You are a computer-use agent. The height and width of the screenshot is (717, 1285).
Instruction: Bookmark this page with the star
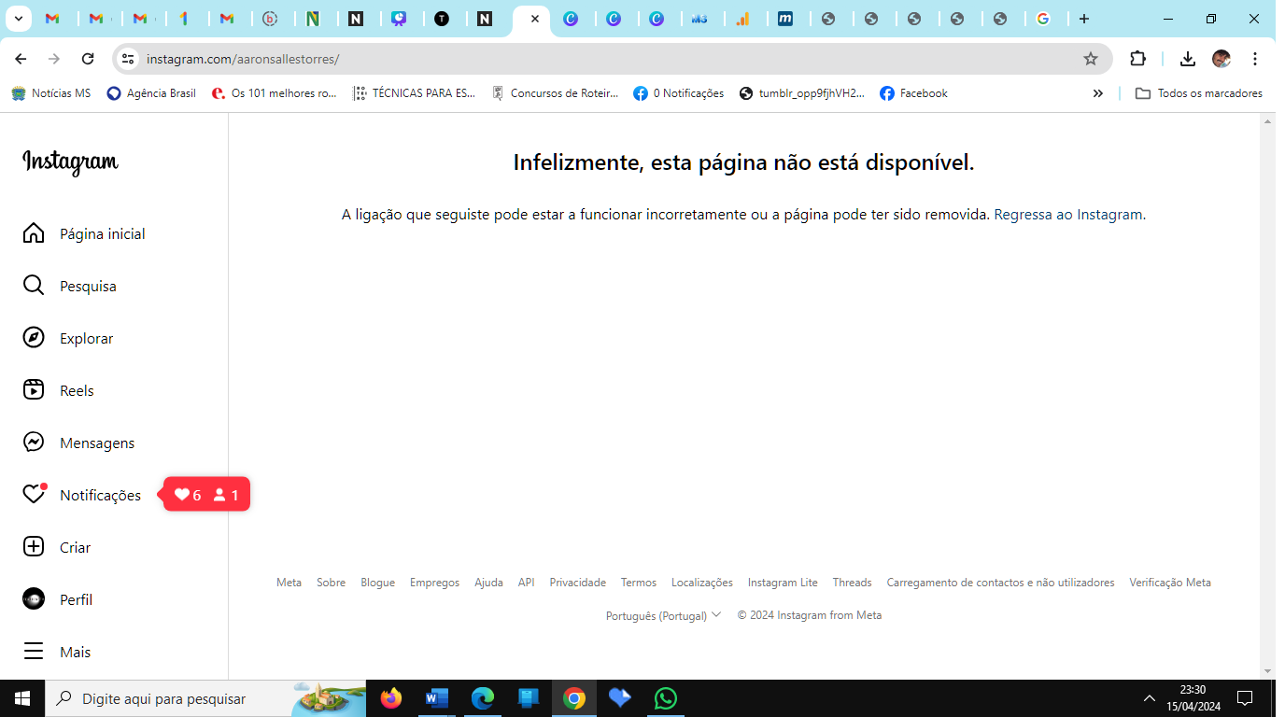click(1091, 59)
